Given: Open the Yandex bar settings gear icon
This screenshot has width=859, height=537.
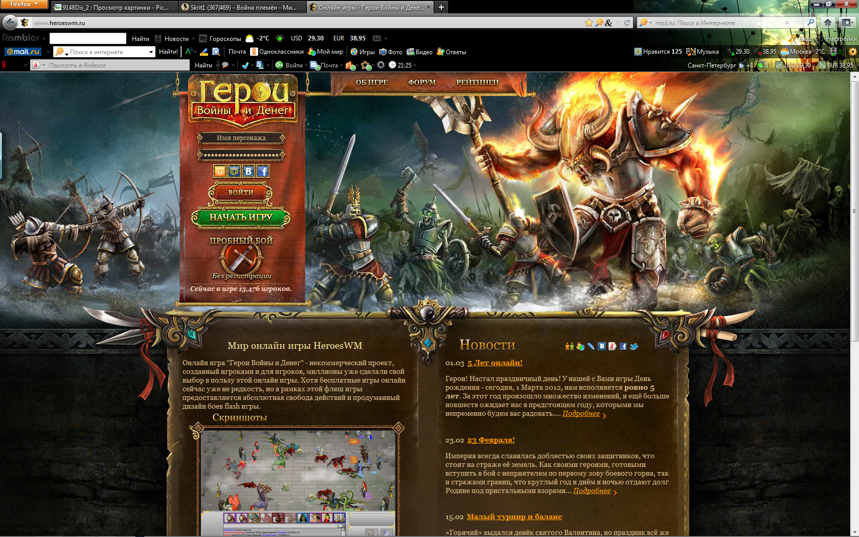Looking at the screenshot, I should coord(381,65).
